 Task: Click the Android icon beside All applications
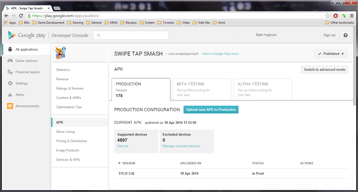(10, 49)
